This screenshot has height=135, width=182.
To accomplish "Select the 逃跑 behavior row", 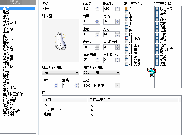I will click(111, 114).
